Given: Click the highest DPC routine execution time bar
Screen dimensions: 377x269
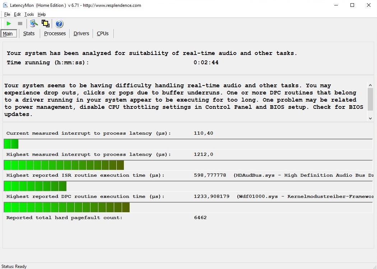Looking at the screenshot, I should [x=67, y=208].
